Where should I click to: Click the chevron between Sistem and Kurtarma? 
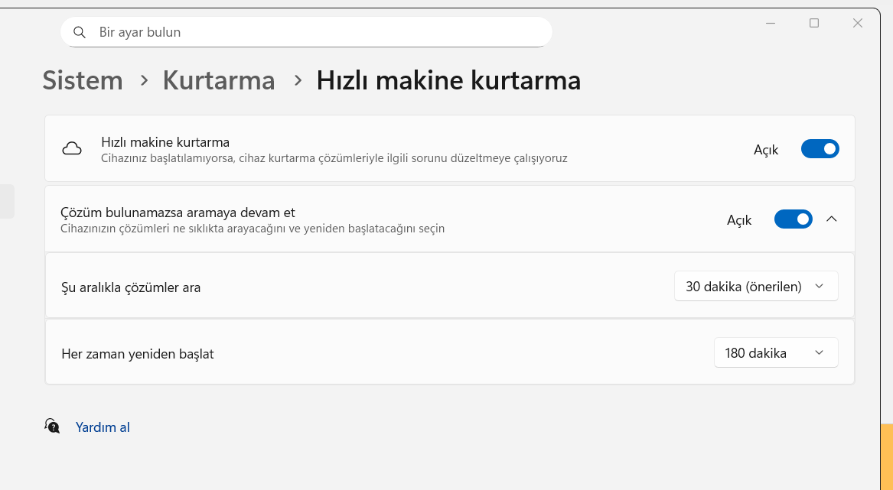[144, 80]
